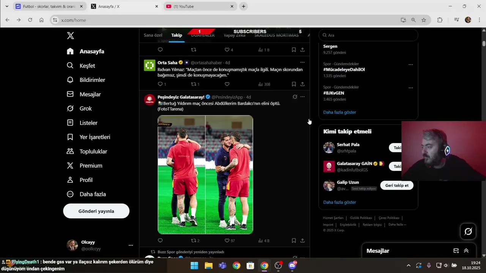This screenshot has width=486, height=273.
Task: Open Yer İşaretleri bookmarks
Action: click(88, 137)
